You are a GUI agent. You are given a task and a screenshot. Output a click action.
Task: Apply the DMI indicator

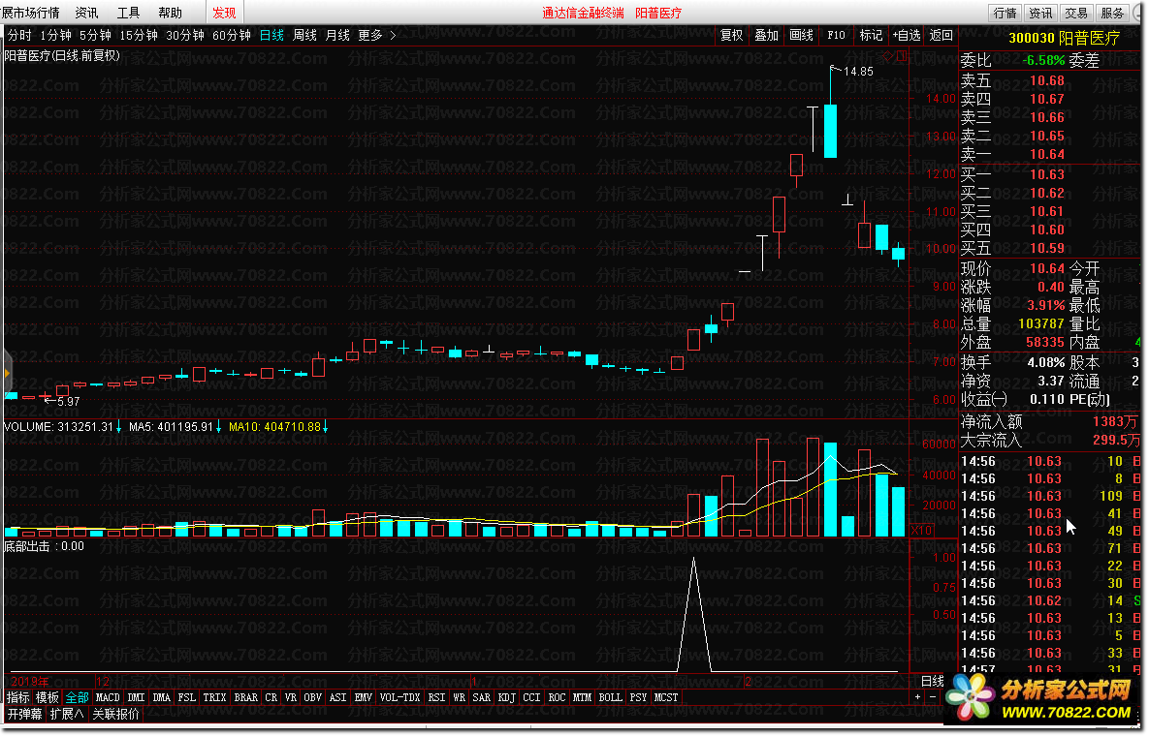click(x=137, y=697)
